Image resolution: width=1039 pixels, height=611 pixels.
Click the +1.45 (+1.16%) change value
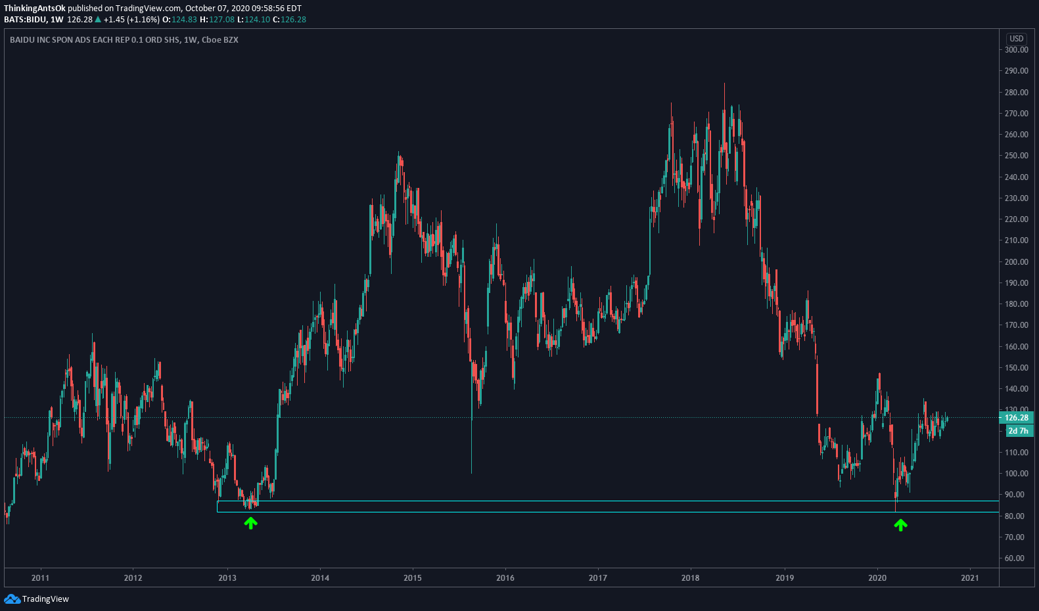[131, 20]
